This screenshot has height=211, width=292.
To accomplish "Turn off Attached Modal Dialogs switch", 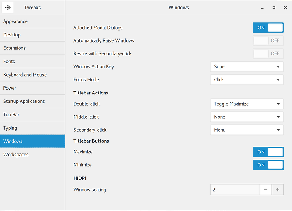I will (x=268, y=28).
